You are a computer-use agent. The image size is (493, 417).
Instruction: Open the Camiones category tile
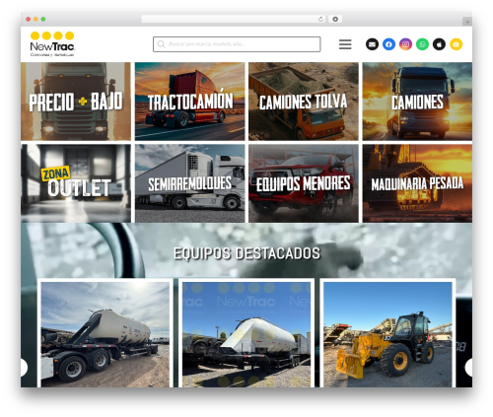pos(417,102)
